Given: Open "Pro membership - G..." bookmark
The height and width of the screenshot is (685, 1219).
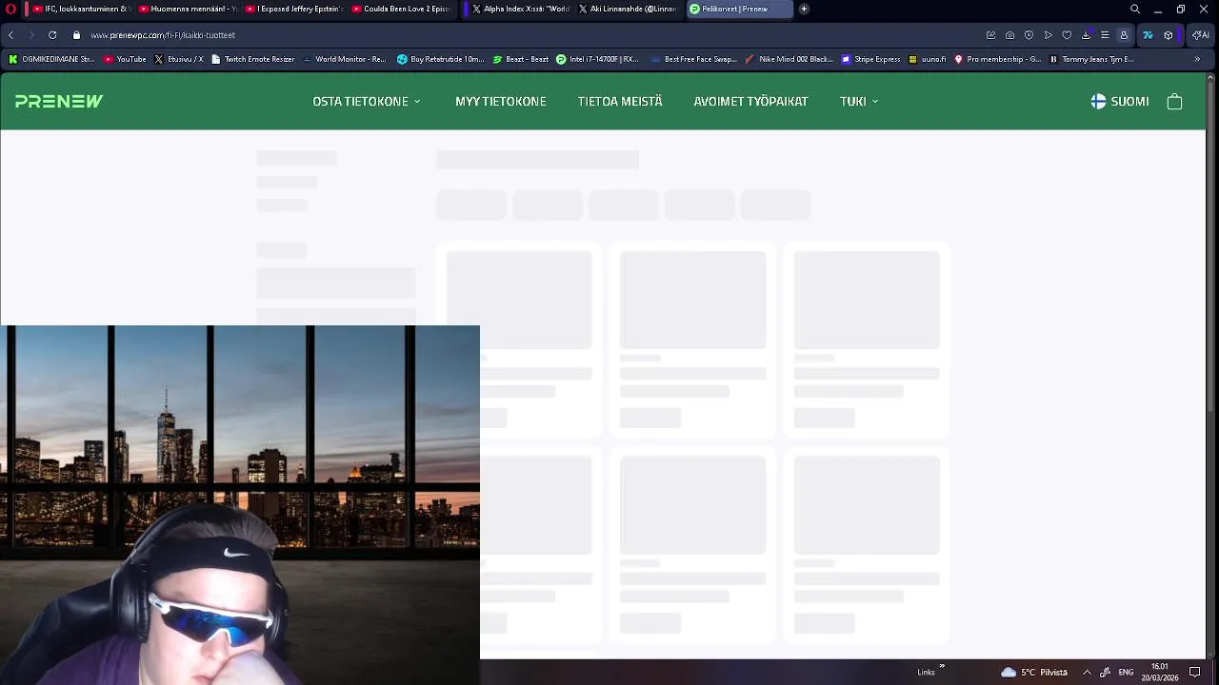Looking at the screenshot, I should (x=997, y=59).
